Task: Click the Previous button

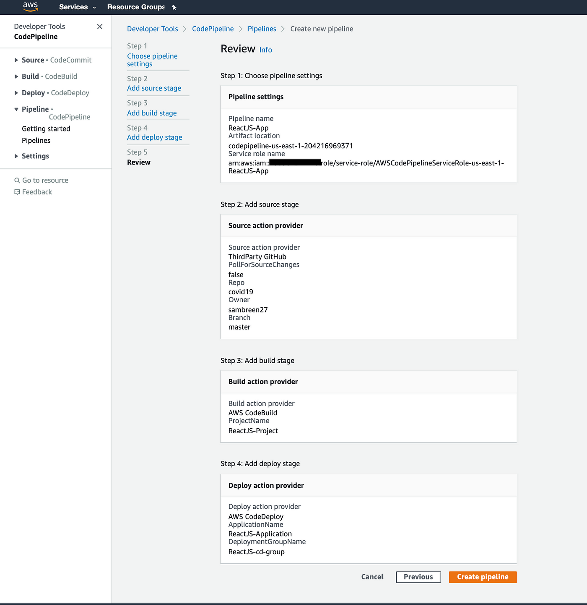Action: (x=418, y=577)
